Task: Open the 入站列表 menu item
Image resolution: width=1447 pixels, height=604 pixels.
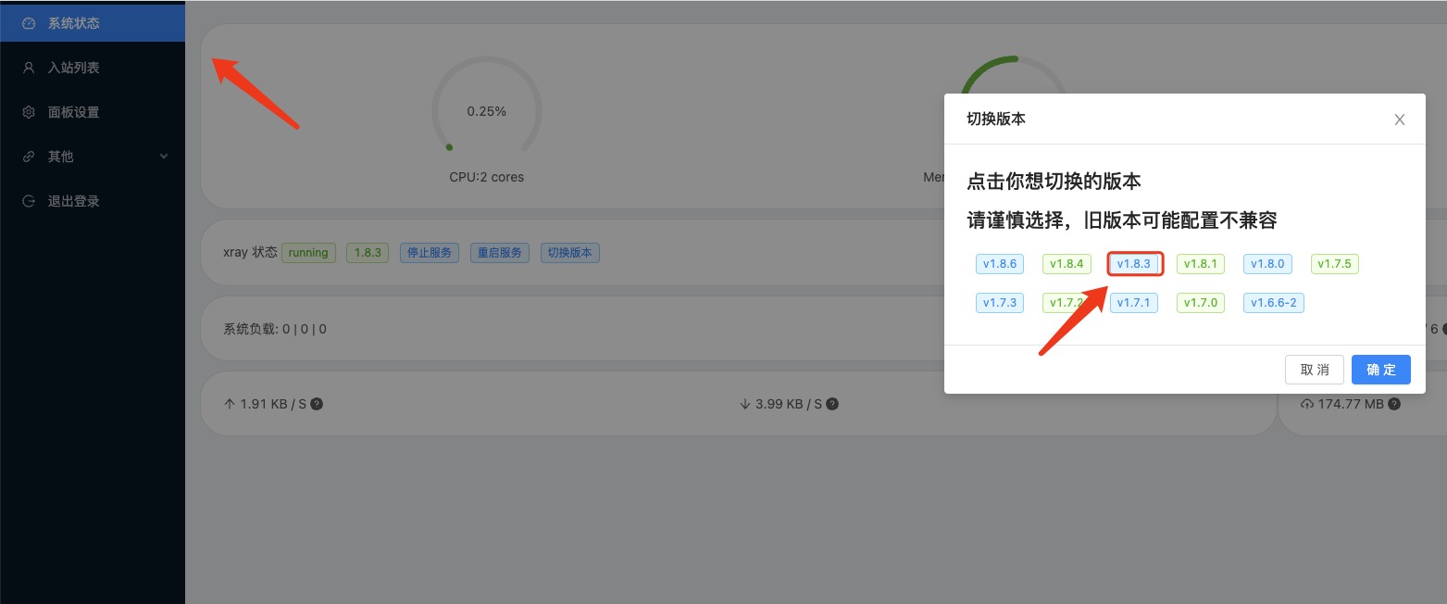Action: click(74, 68)
